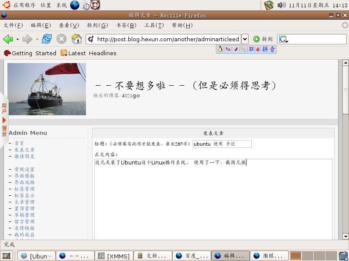Open the 位置 places menu

click(46, 5)
